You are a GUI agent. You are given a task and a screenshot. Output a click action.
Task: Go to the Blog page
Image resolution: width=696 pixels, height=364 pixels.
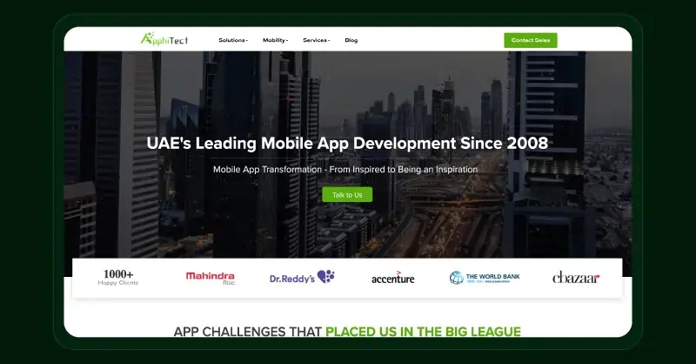tap(351, 40)
